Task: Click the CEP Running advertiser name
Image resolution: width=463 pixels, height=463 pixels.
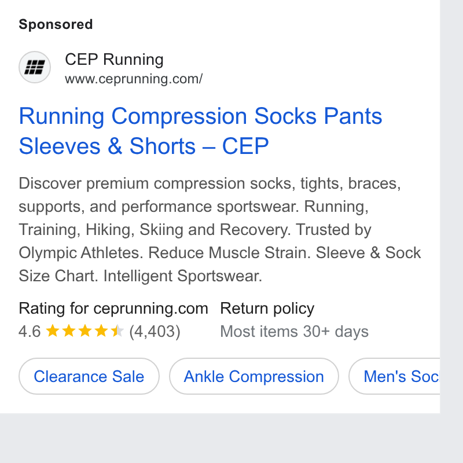Action: (x=114, y=60)
